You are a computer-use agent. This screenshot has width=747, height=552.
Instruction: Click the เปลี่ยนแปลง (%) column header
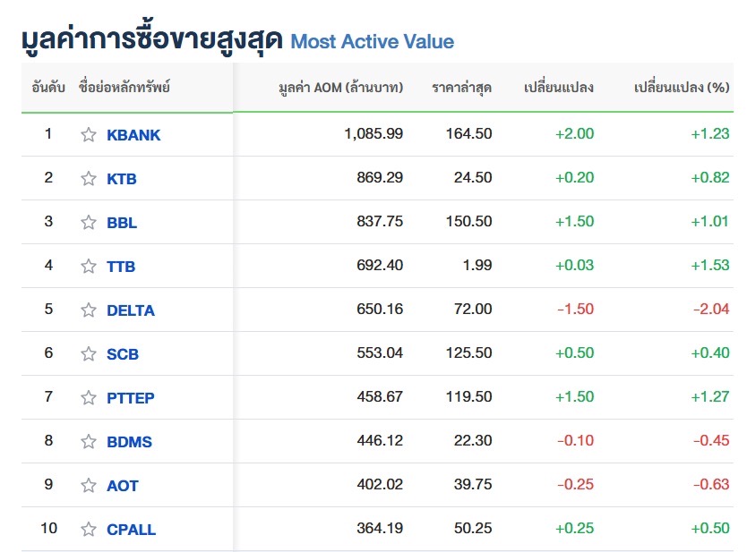pos(681,88)
